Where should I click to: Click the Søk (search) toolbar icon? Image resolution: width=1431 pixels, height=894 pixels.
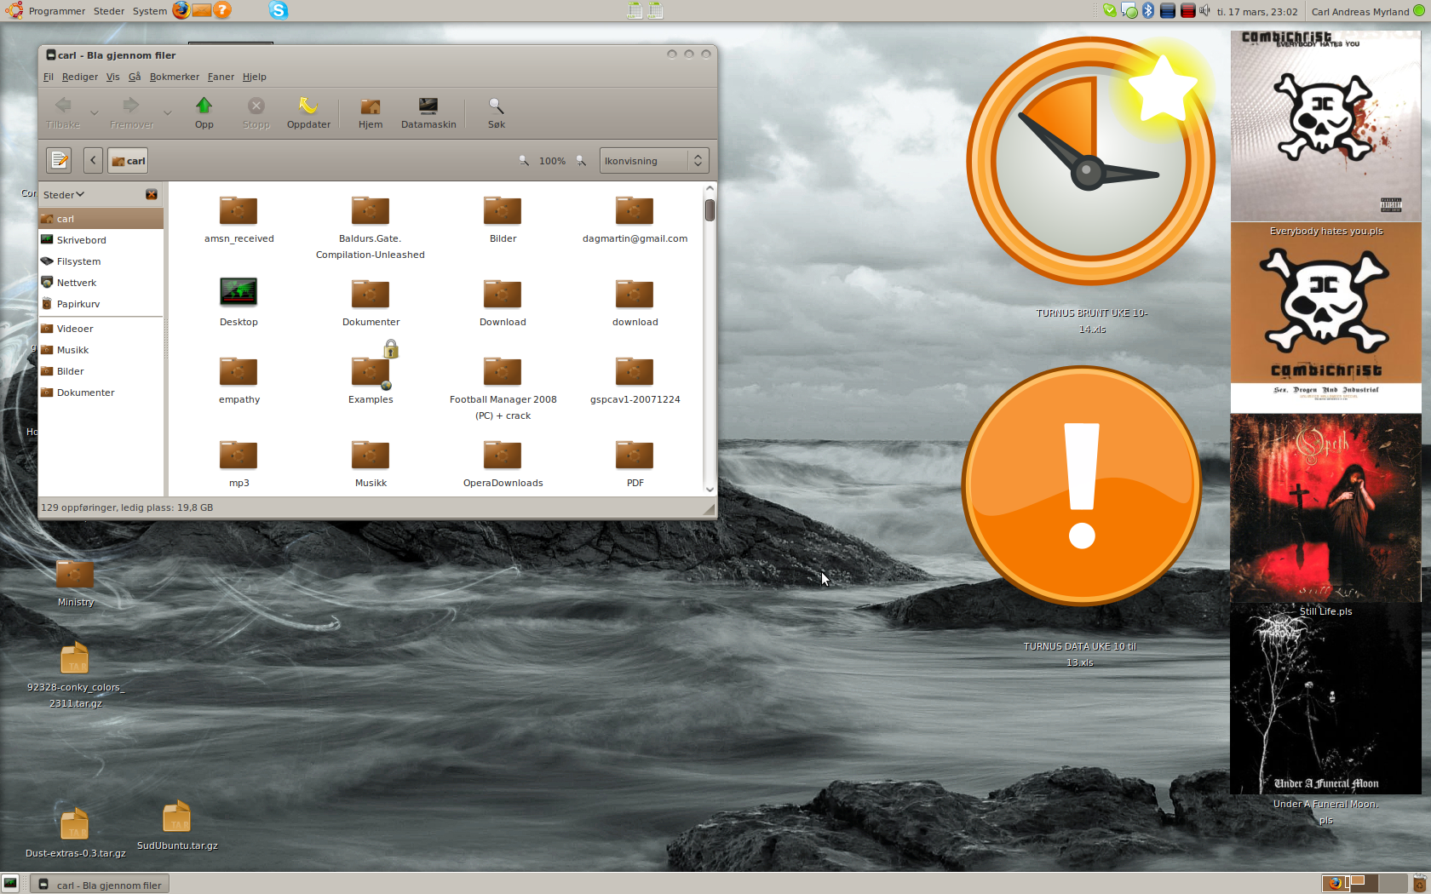pyautogui.click(x=497, y=112)
